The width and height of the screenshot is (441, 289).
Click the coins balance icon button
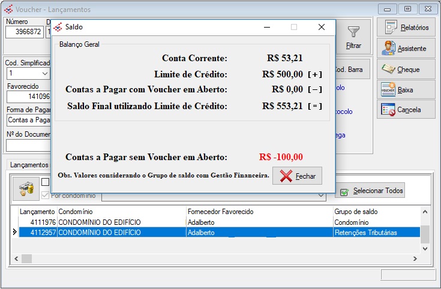click(25, 188)
